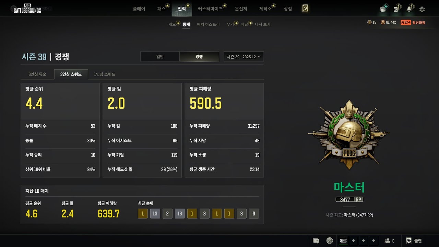Click the 상위 10위 비율 row

click(x=60, y=169)
